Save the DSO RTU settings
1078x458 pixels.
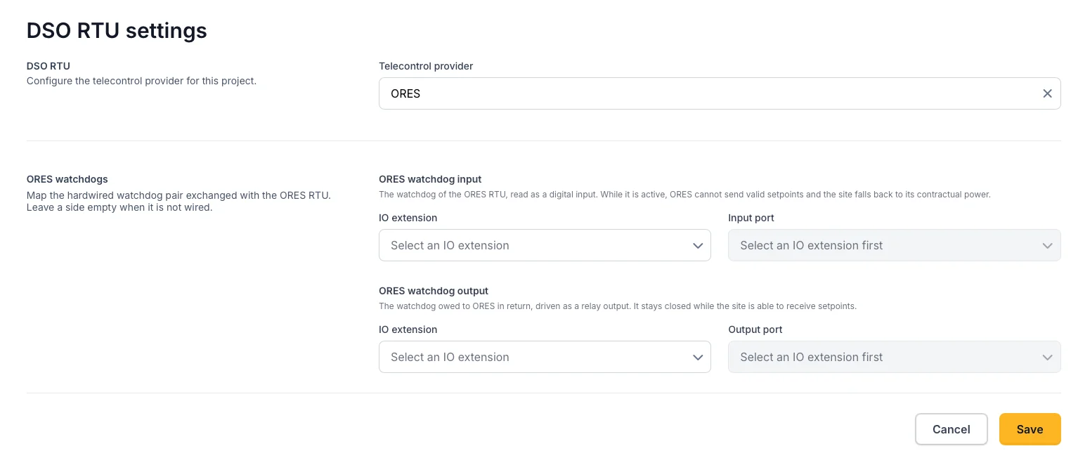(x=1030, y=429)
